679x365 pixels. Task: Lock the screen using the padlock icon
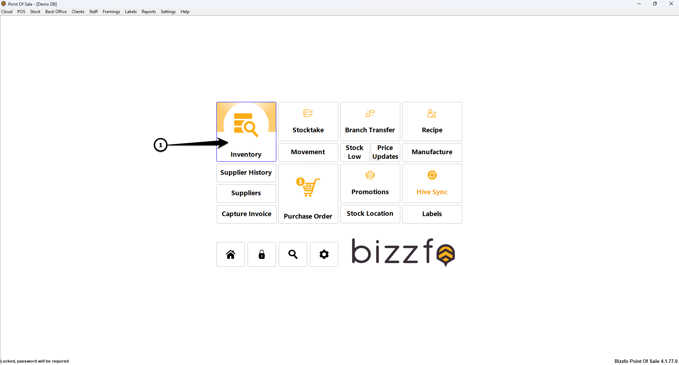point(261,254)
